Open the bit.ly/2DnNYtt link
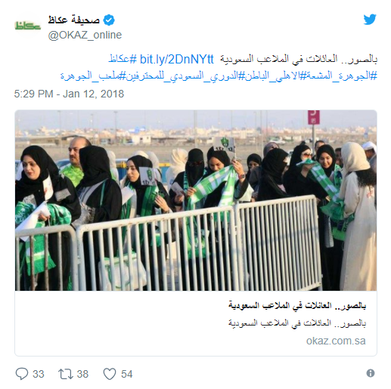The height and width of the screenshot is (389, 391). 177,60
